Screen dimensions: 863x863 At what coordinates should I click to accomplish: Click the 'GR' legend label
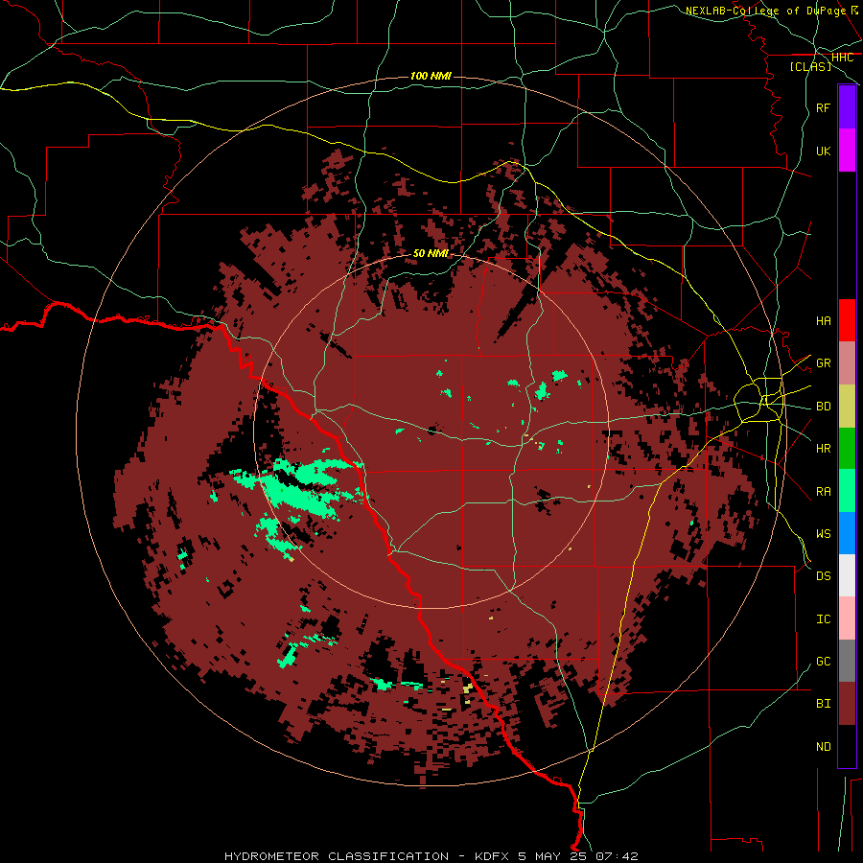[x=823, y=363]
